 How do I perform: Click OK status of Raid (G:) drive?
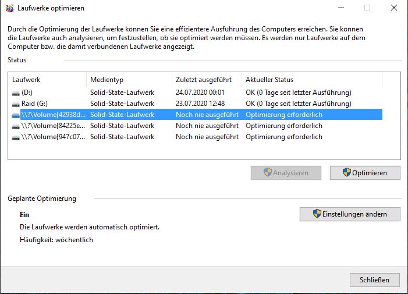pyautogui.click(x=299, y=104)
